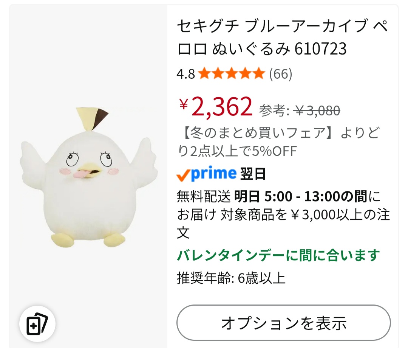Click the 参考: reference price label
This screenshot has height=348, width=408.
point(275,111)
